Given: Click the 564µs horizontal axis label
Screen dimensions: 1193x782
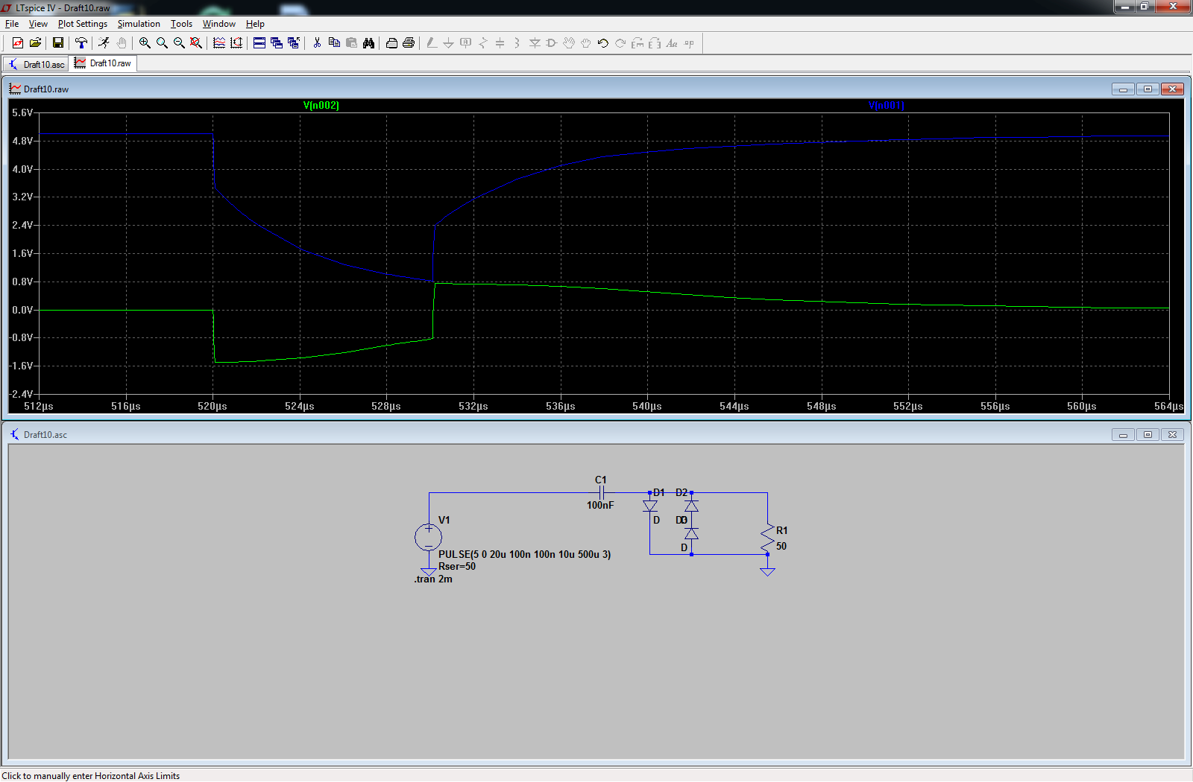Looking at the screenshot, I should point(1168,406).
